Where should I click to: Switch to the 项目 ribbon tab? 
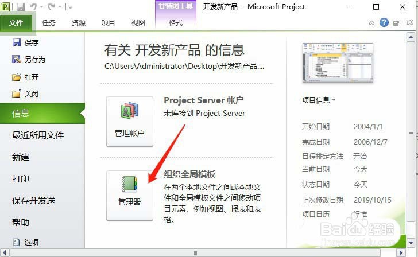click(108, 23)
